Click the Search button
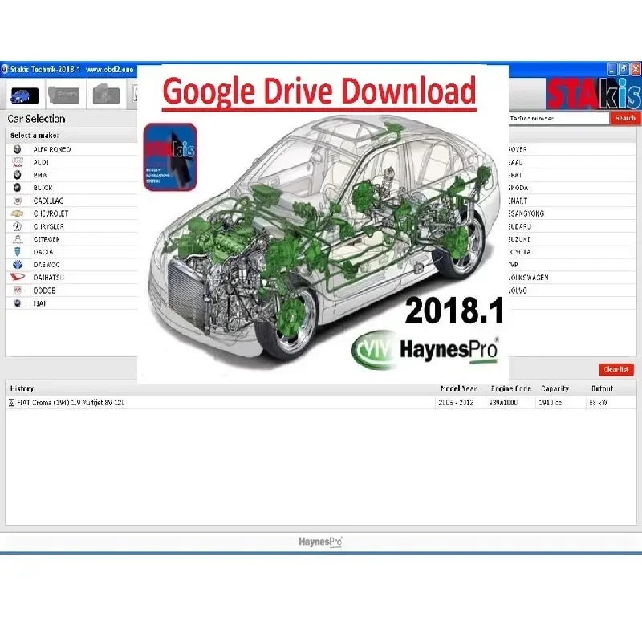This screenshot has width=642, height=642. point(625,118)
